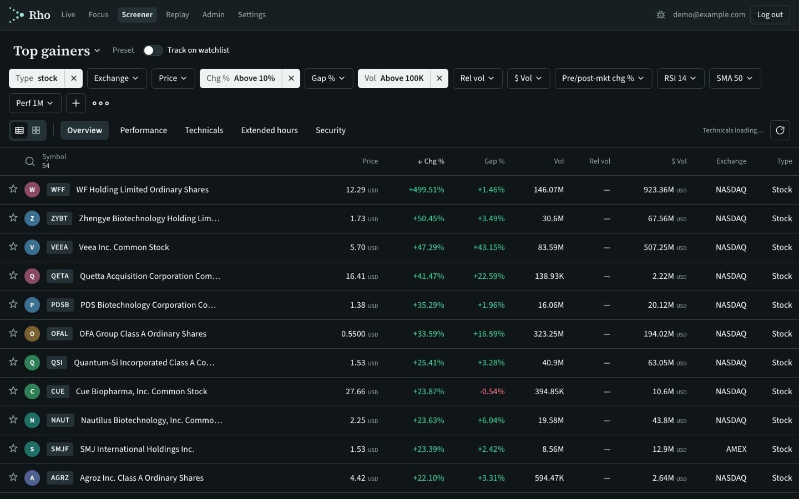
Task: Click the OFAL avatar icon
Action: (x=32, y=334)
